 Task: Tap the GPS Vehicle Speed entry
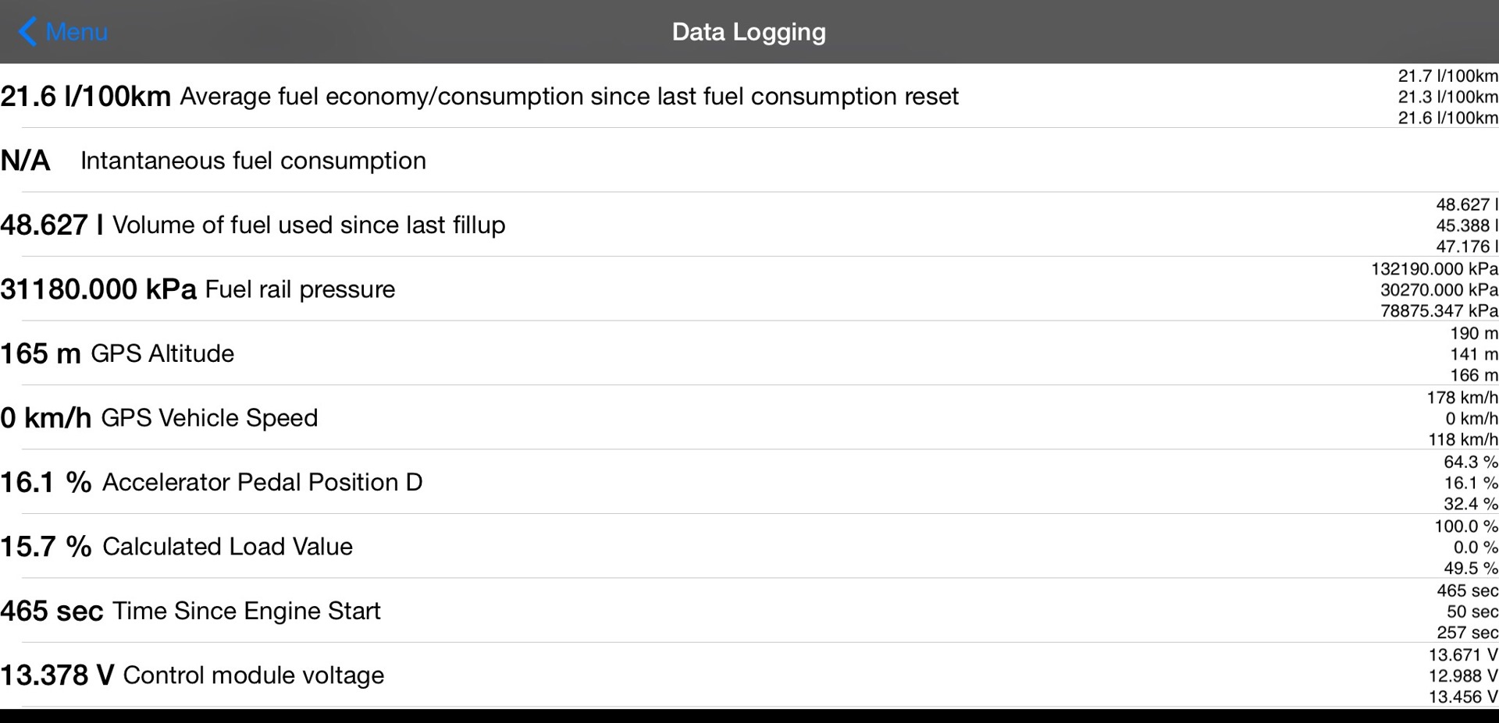point(209,418)
